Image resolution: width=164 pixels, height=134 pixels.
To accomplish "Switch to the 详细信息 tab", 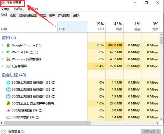I will [x=64, y=16].
